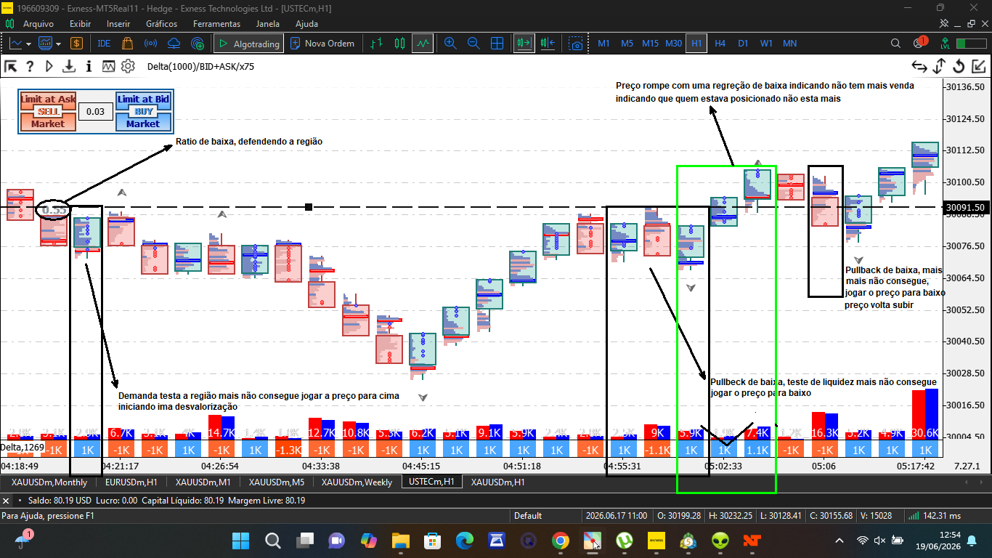Toggle Algotrading on or off

[248, 44]
